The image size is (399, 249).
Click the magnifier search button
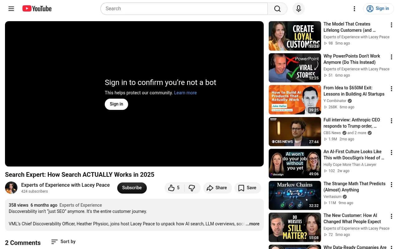pyautogui.click(x=277, y=9)
